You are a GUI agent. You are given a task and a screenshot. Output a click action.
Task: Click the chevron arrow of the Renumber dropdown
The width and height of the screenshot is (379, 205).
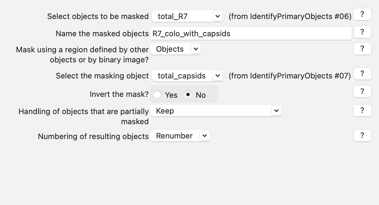pyautogui.click(x=205, y=136)
